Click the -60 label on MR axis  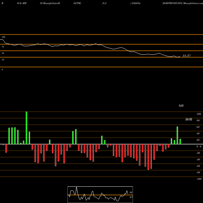198,166
